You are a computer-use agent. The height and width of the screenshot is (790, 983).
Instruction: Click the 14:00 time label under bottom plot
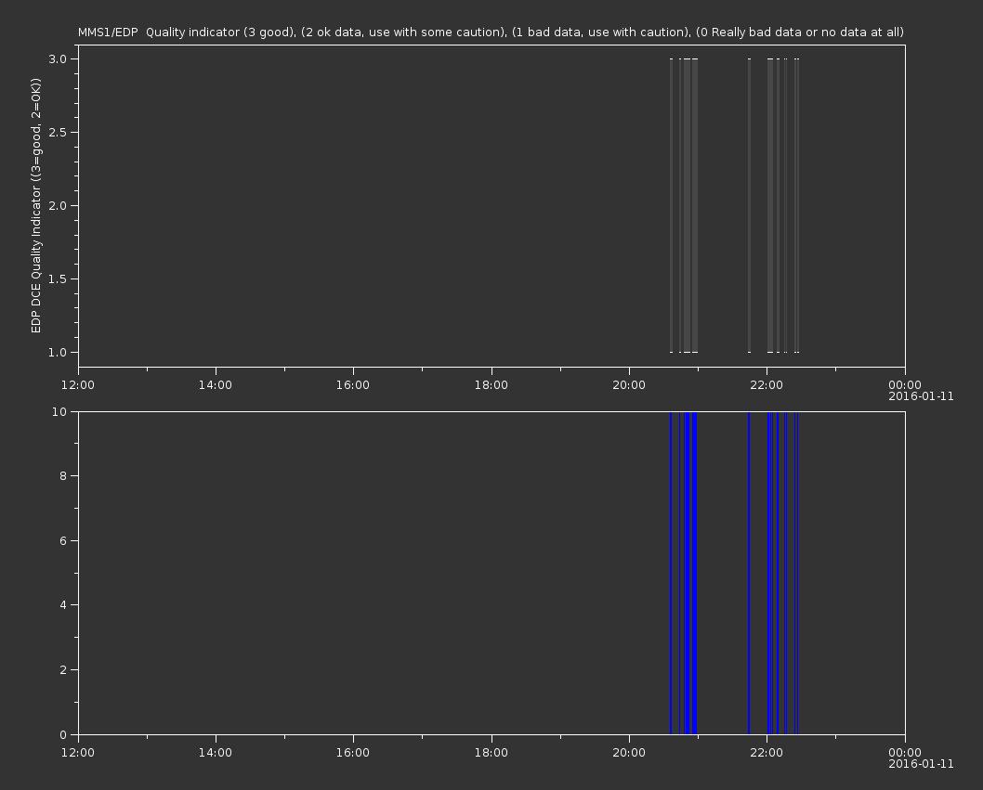coord(215,753)
